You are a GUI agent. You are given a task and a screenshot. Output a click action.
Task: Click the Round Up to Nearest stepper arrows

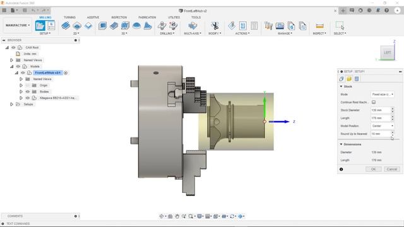(393, 134)
